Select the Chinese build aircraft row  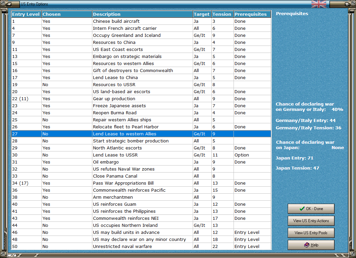point(141,21)
